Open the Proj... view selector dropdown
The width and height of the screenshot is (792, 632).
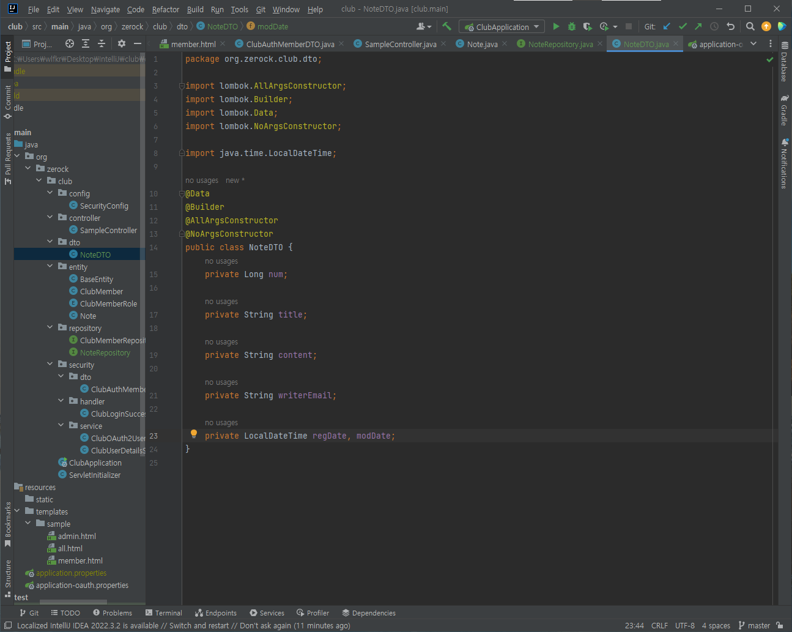[37, 43]
